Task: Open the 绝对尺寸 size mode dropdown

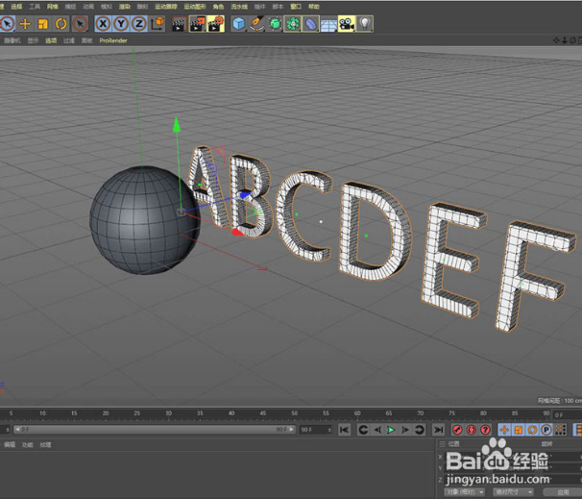Action: coord(514,492)
